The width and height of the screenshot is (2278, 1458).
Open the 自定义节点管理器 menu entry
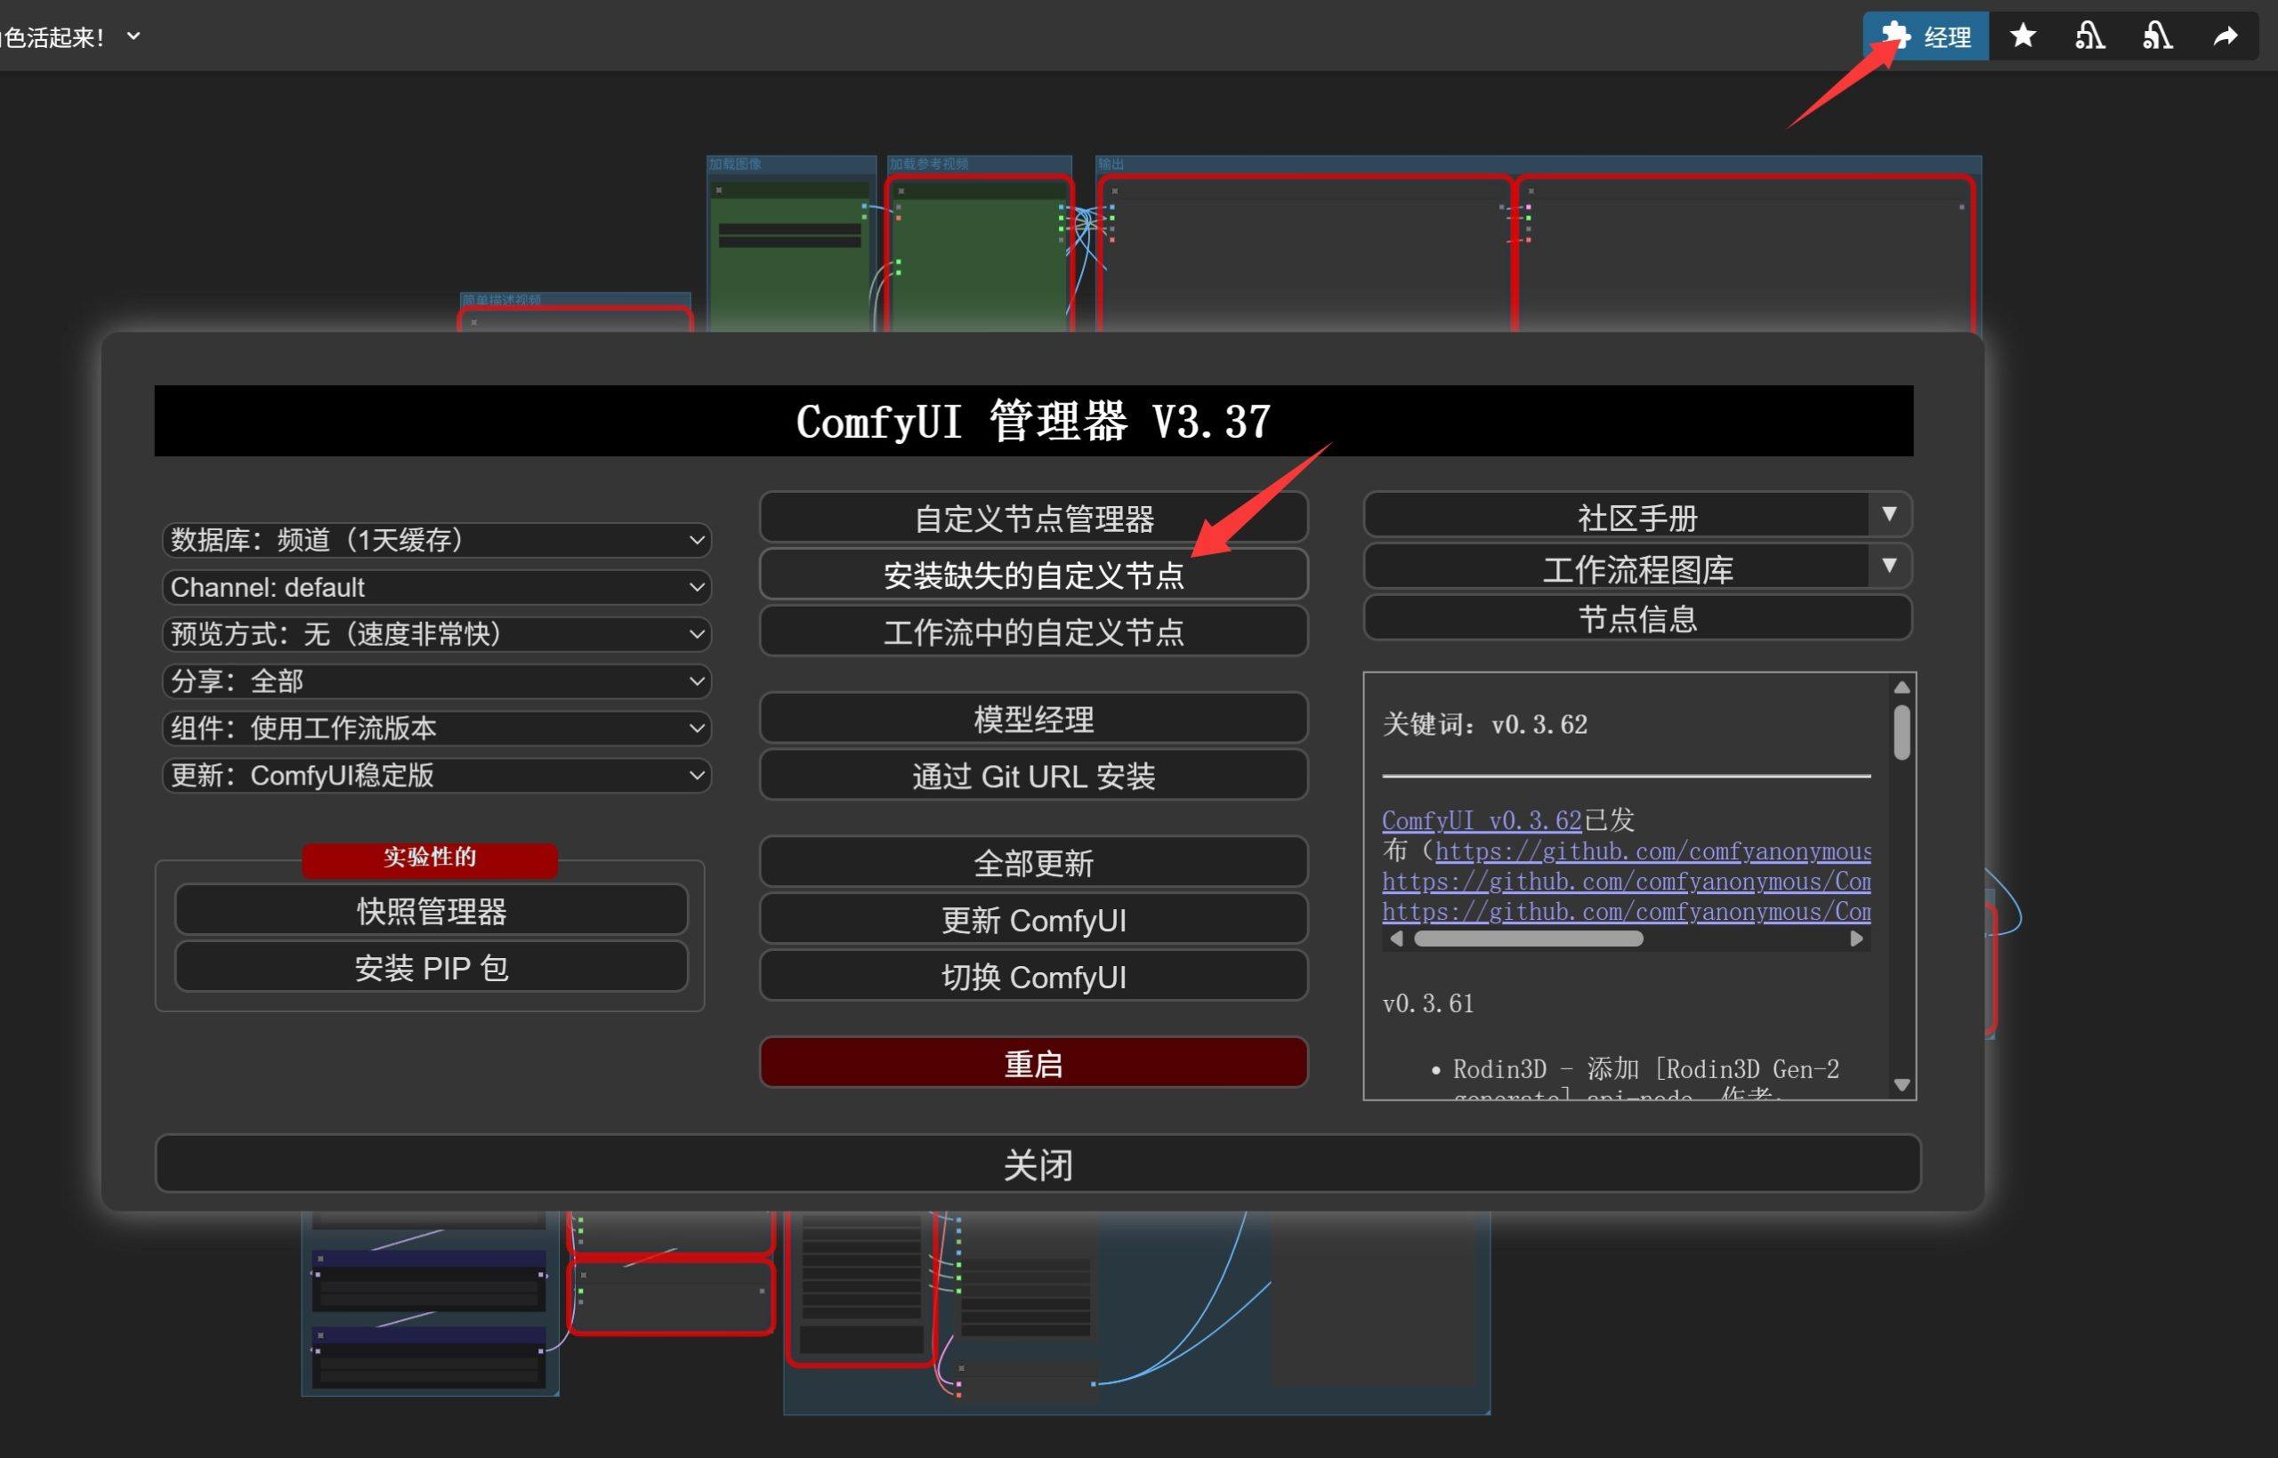point(1033,518)
